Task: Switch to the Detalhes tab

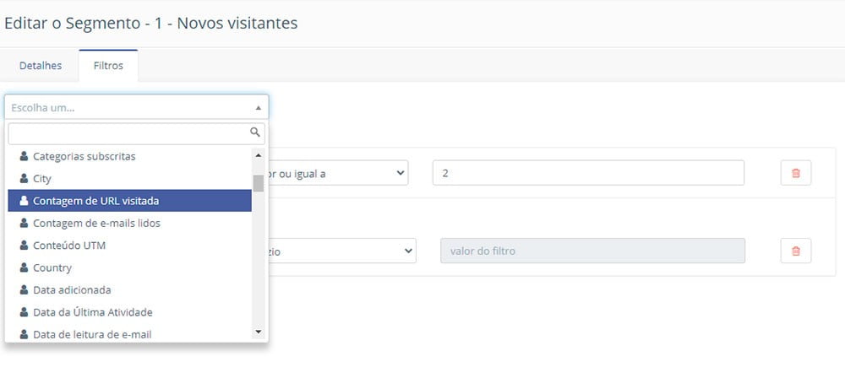Action: [x=41, y=65]
